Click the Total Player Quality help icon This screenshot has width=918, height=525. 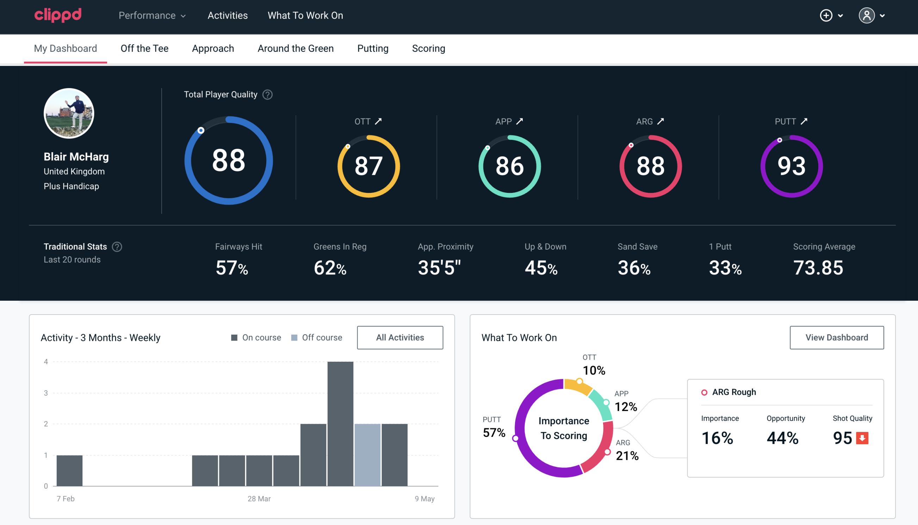click(267, 94)
